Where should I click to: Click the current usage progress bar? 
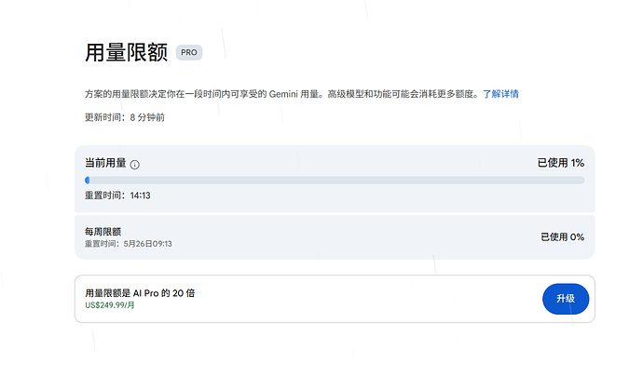pos(335,181)
